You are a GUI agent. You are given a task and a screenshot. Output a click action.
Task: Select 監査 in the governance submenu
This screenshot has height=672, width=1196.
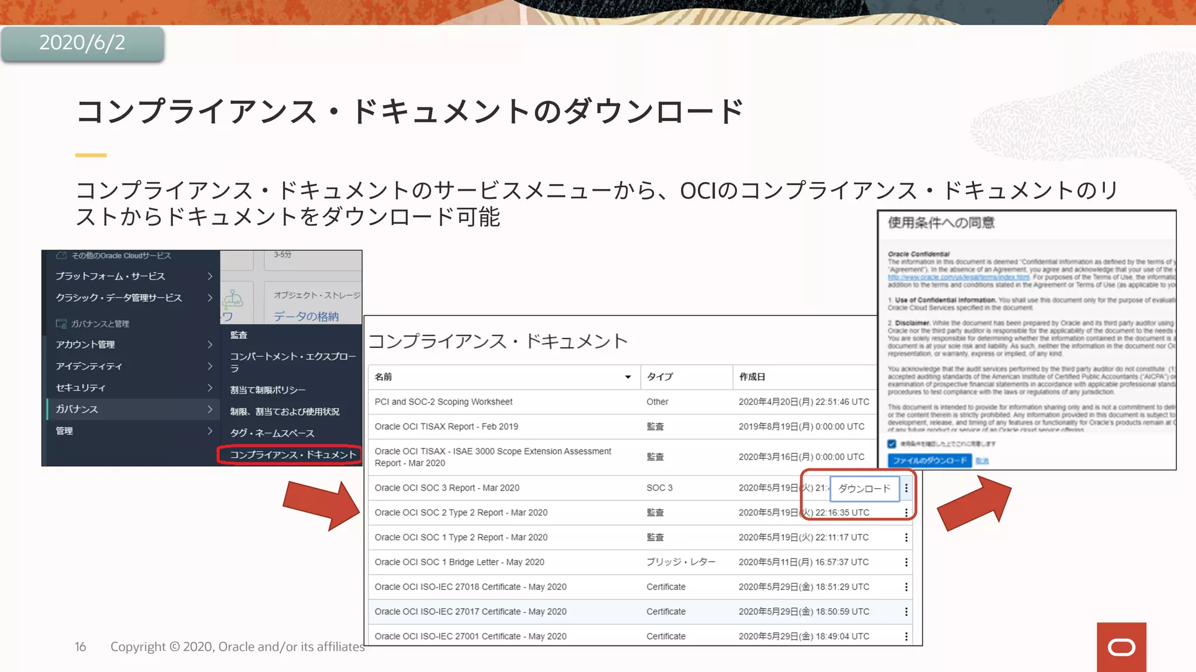tap(239, 335)
